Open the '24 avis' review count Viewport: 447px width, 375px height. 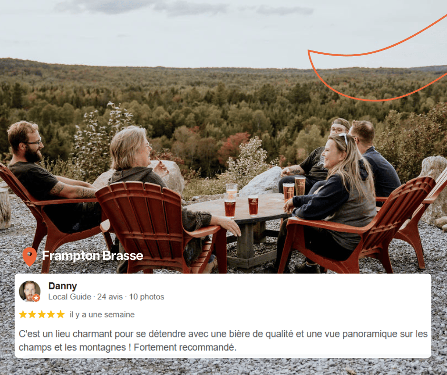pos(110,297)
